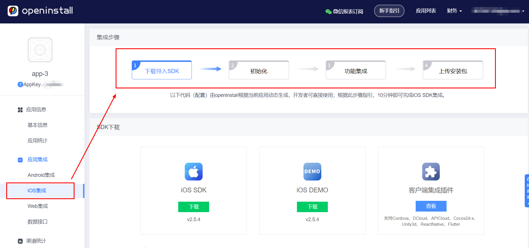Select step 4 上传安装包
The height and width of the screenshot is (248, 529).
pyautogui.click(x=453, y=70)
